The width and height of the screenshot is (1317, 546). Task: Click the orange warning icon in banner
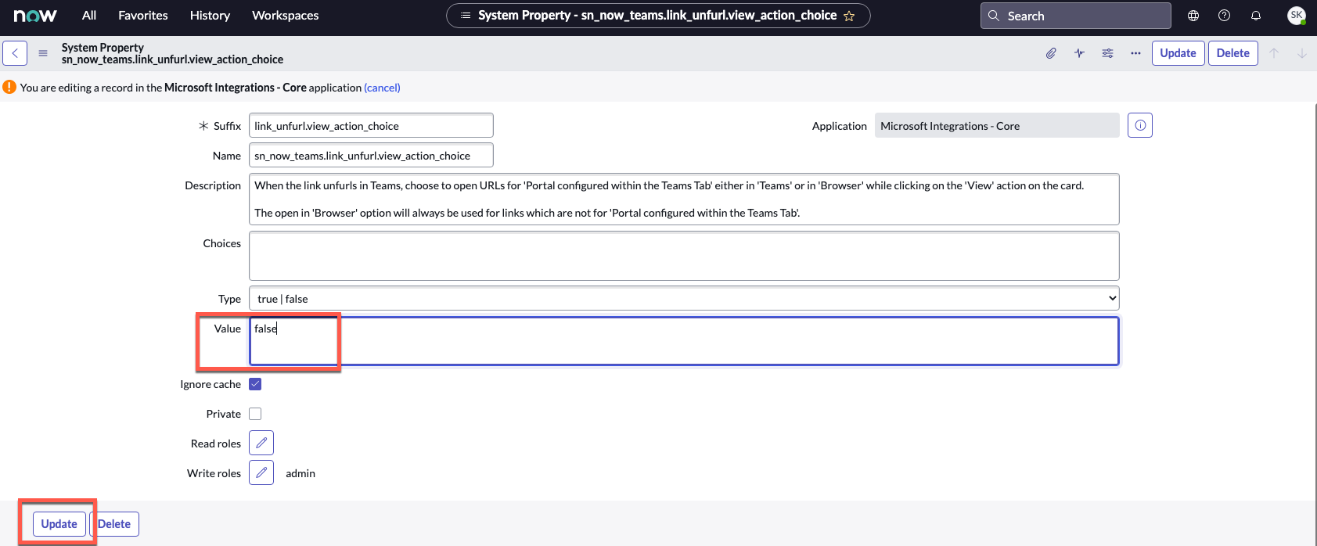pyautogui.click(x=9, y=87)
